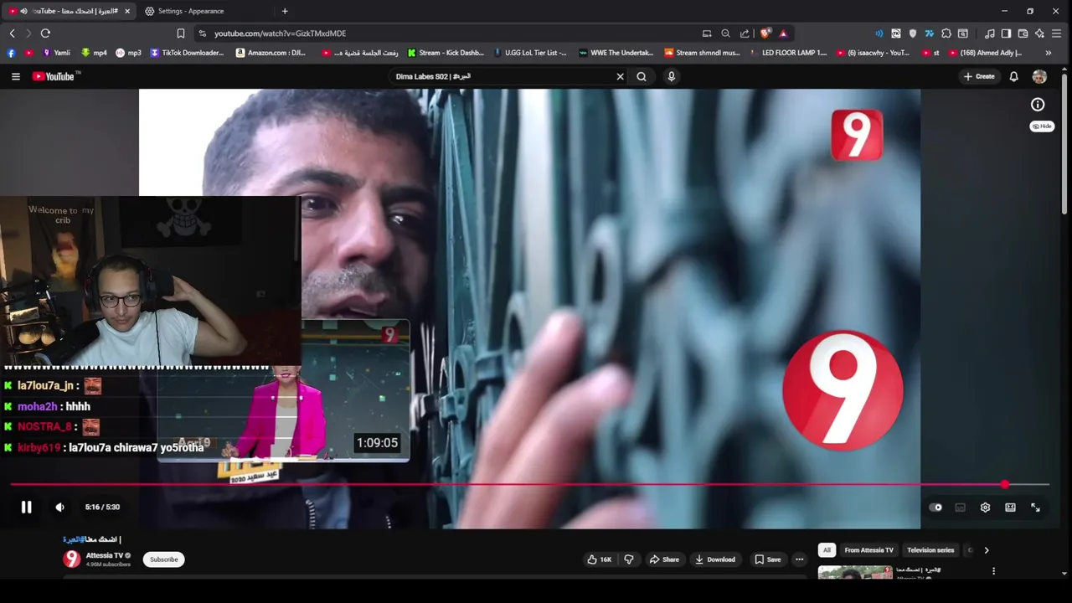
Task: Show video info cards icon
Action: [1038, 105]
